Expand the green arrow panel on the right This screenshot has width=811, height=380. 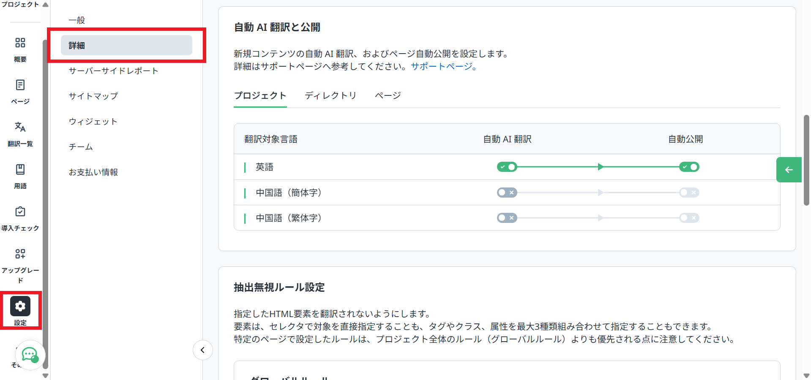789,170
